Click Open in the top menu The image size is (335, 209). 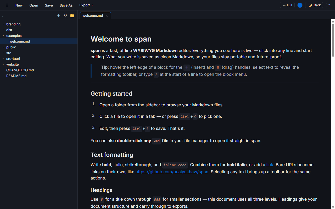(34, 5)
